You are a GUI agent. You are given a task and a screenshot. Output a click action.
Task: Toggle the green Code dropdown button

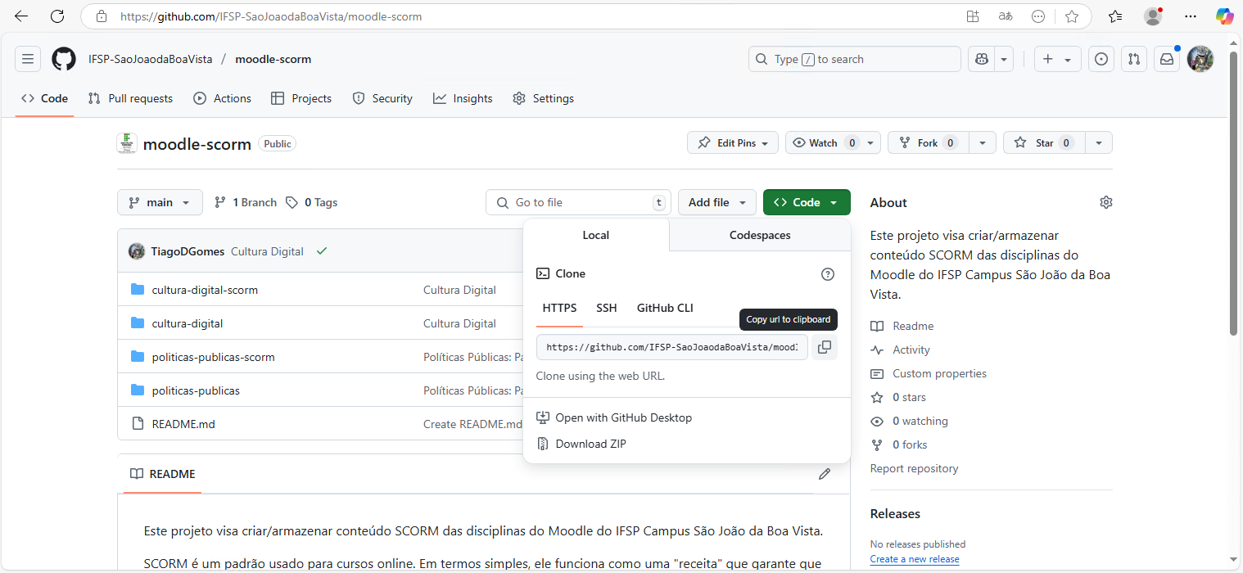pyautogui.click(x=807, y=202)
